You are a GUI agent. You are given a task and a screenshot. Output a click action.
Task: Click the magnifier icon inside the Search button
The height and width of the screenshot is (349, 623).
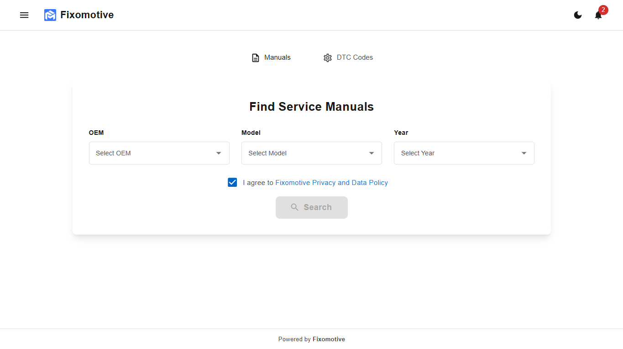[x=295, y=207]
